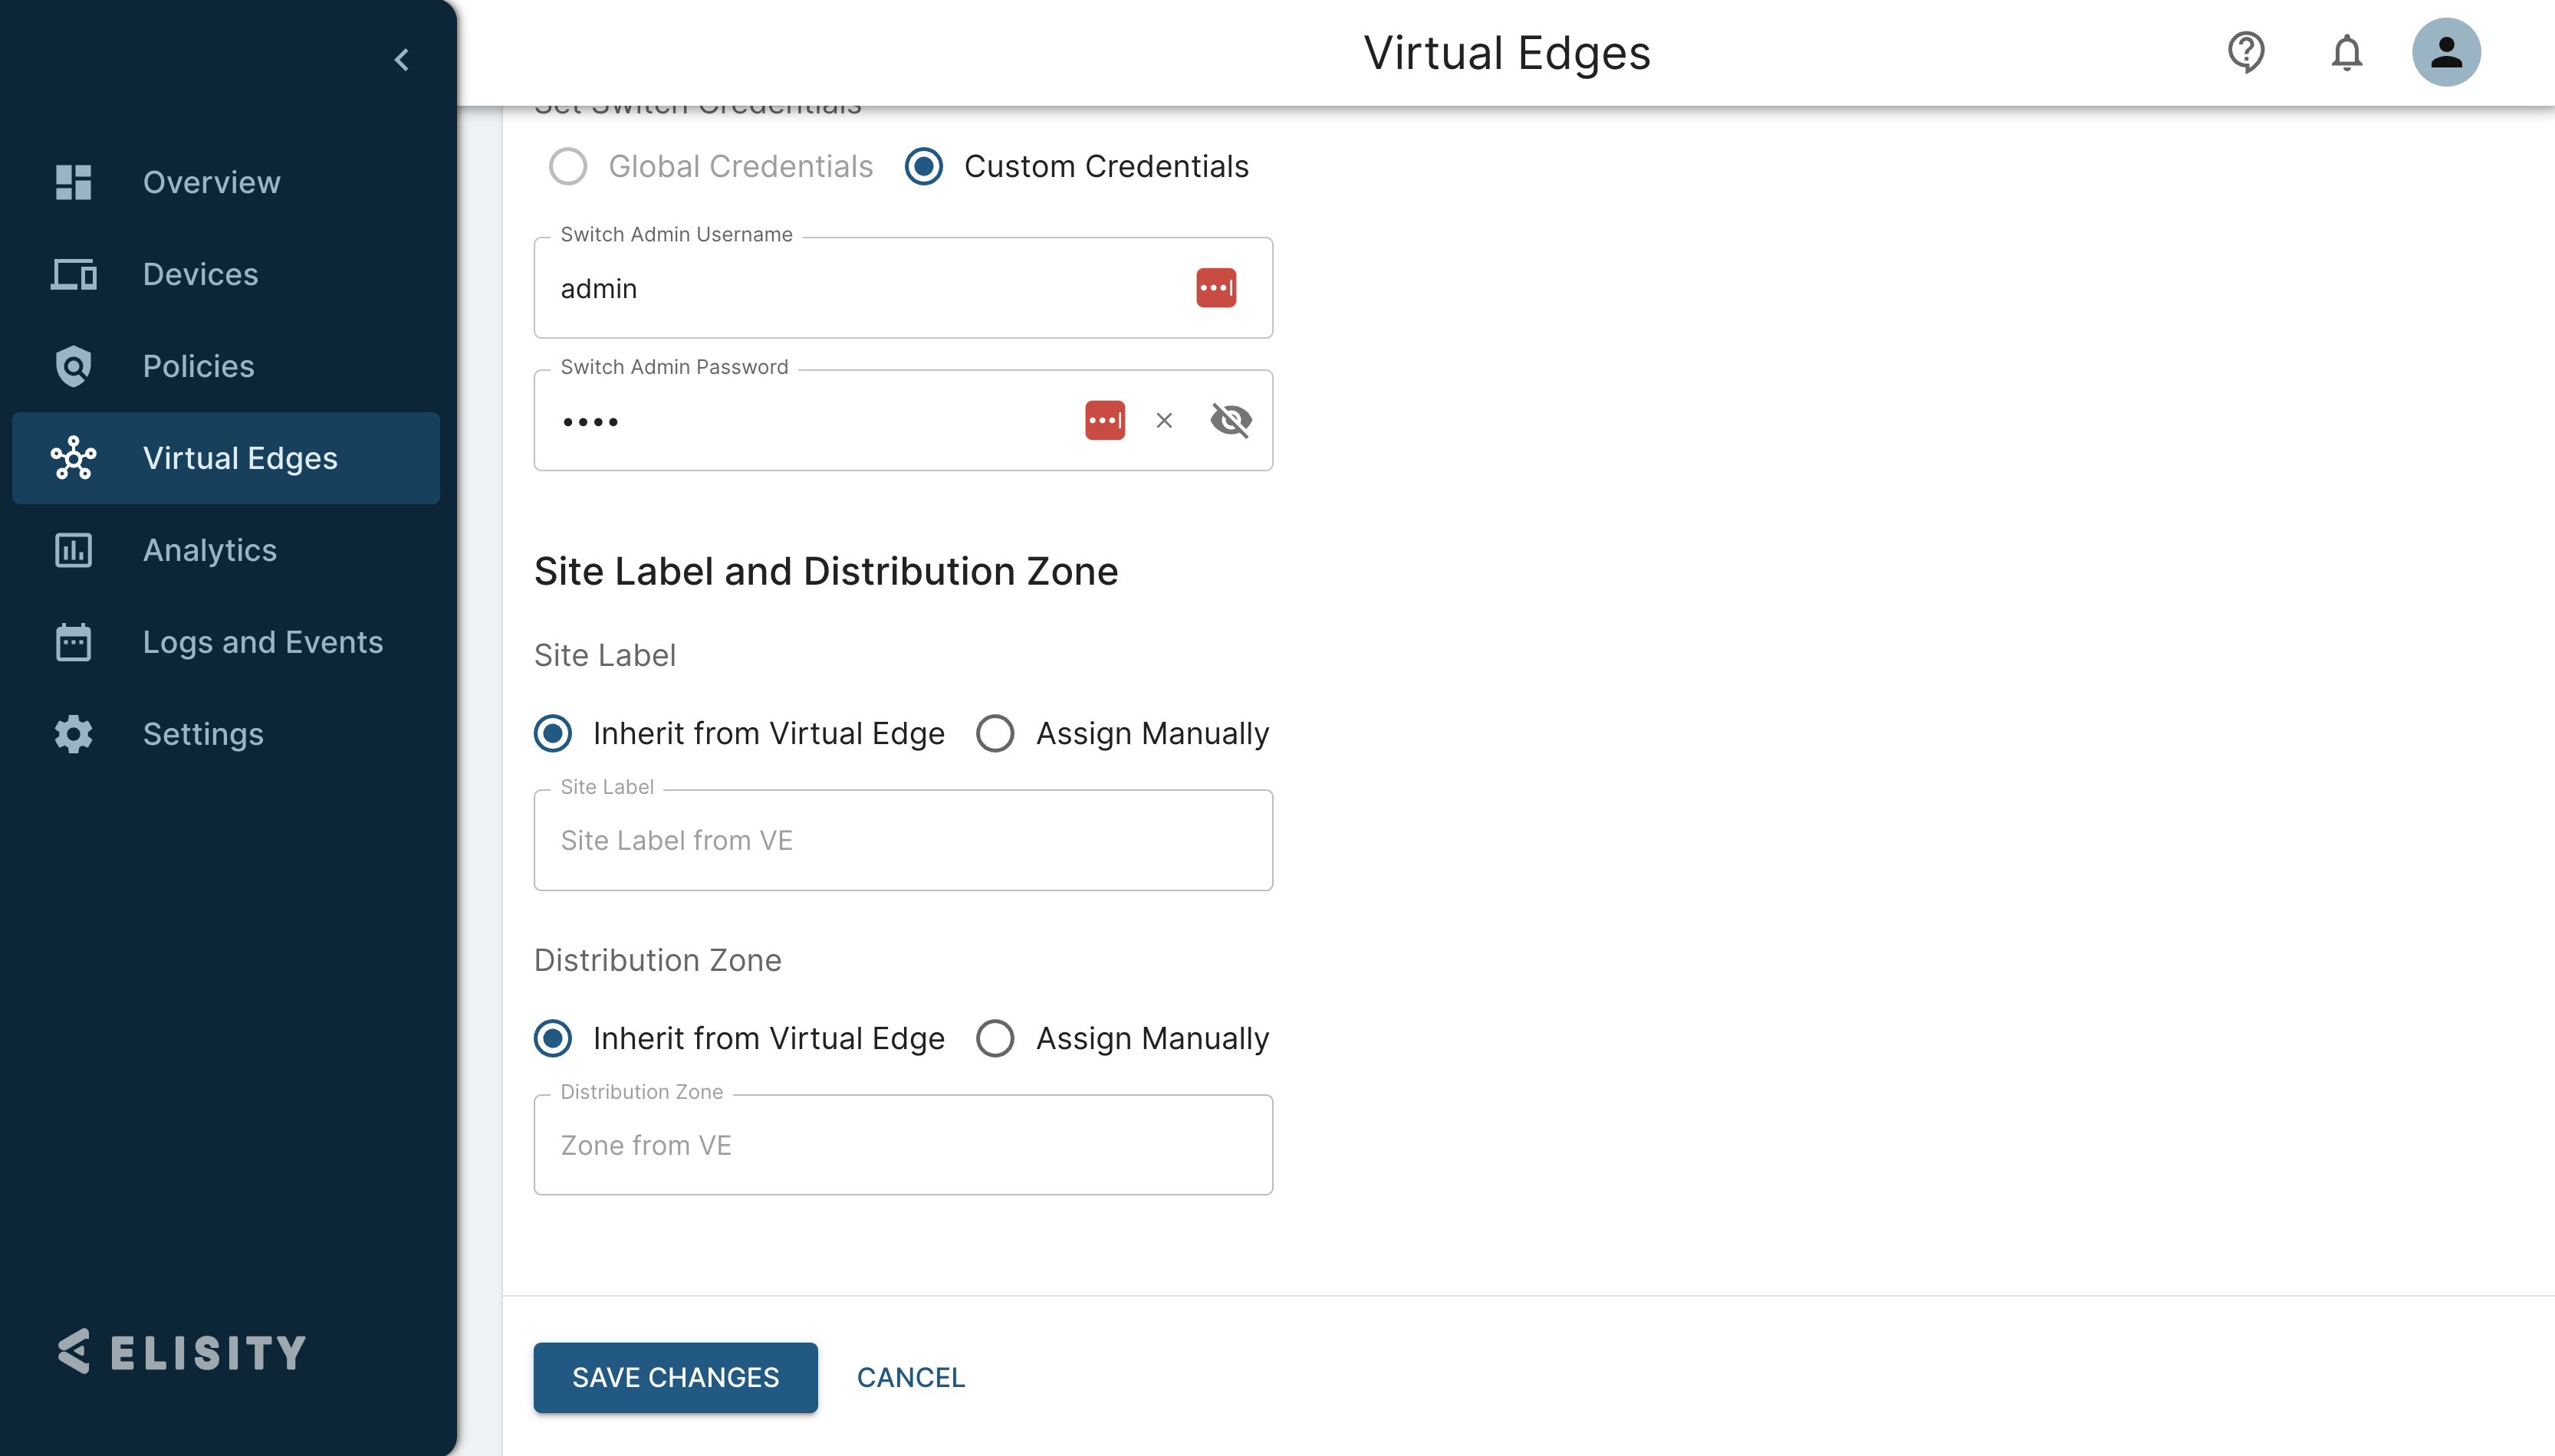Choose Assign Manually for Site Label
Viewport: 2555px width, 1456px height.
(x=995, y=733)
